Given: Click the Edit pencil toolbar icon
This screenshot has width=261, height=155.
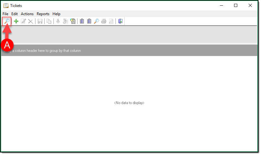Looking at the screenshot, I should tap(23, 22).
